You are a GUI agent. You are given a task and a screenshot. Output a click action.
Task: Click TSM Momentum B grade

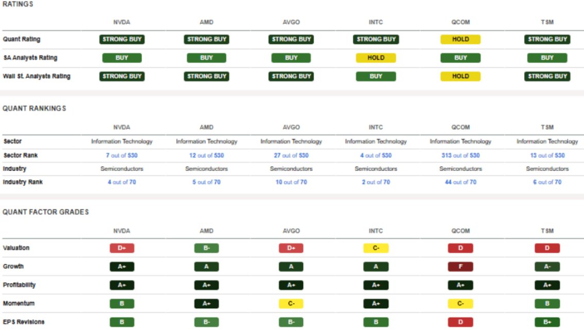click(547, 304)
